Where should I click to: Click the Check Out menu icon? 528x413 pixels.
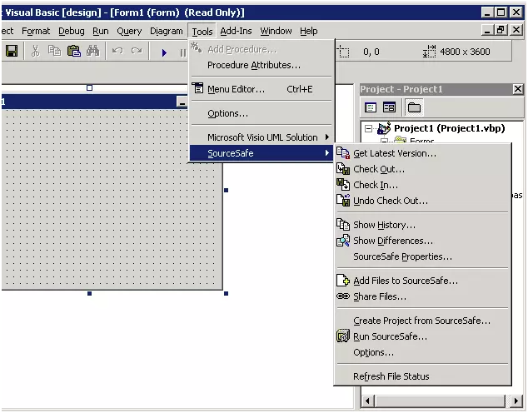point(343,169)
